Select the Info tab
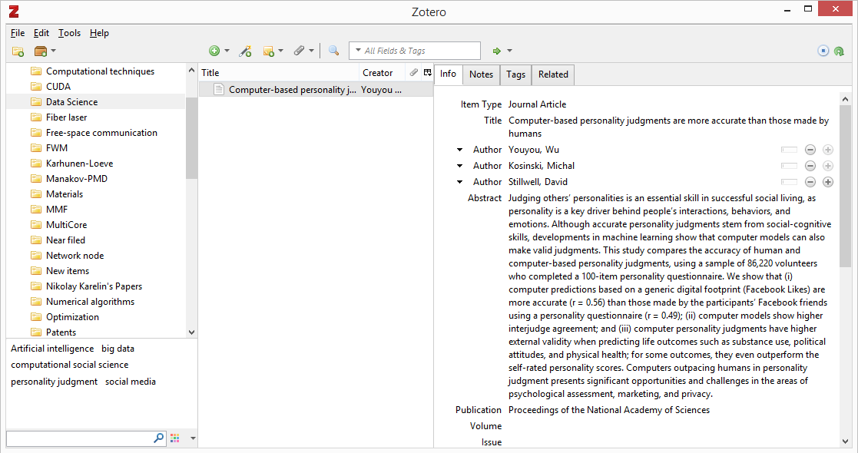The image size is (858, 453). [448, 74]
